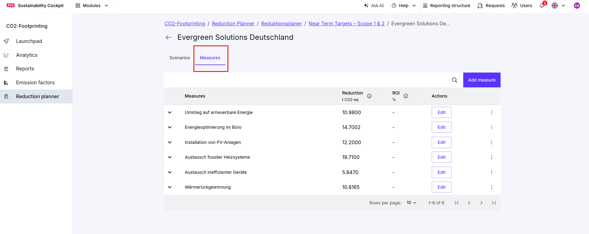
Task: Follow the Near Term Targets breadcrumb link
Action: tap(346, 23)
